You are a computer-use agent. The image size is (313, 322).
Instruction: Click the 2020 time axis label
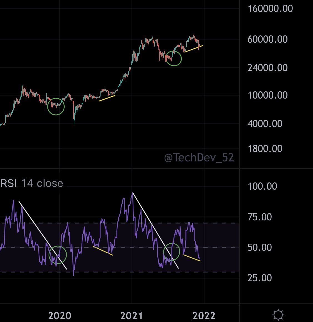click(60, 315)
